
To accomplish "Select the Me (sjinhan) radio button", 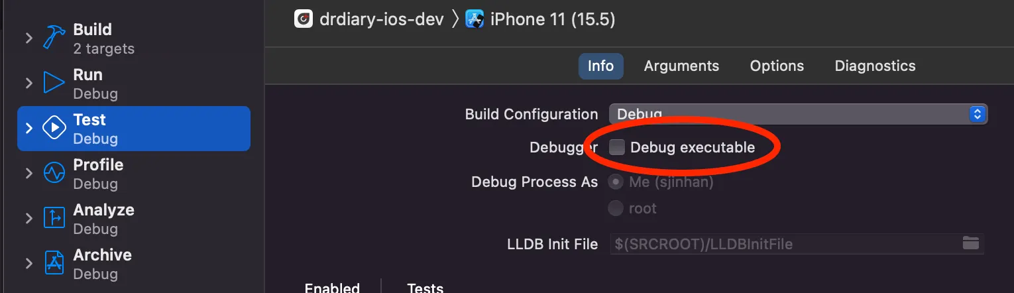I will [616, 182].
